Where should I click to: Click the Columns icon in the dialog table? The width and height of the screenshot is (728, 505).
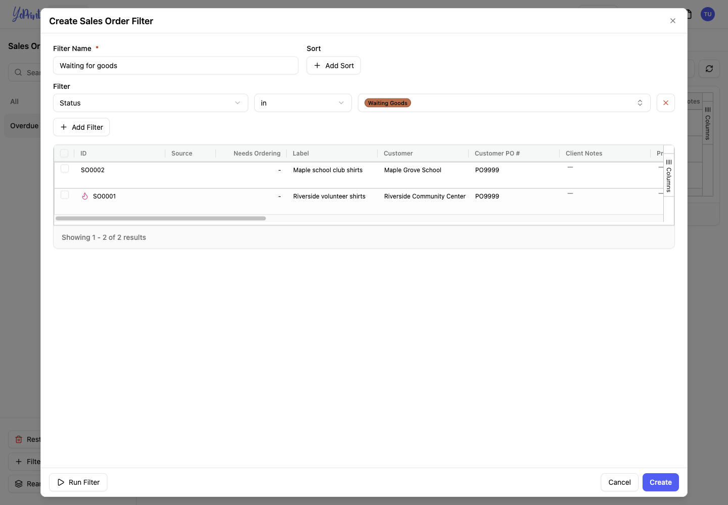click(668, 162)
